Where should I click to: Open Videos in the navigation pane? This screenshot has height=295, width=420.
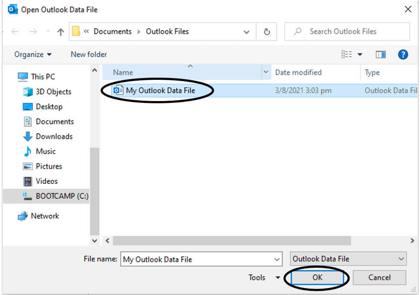[x=47, y=181]
